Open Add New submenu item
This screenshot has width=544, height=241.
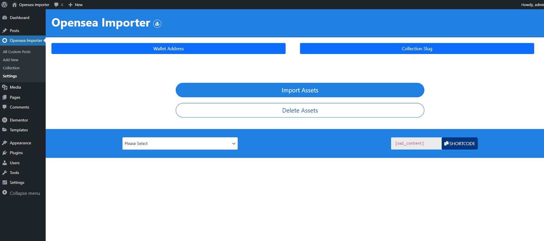11,60
